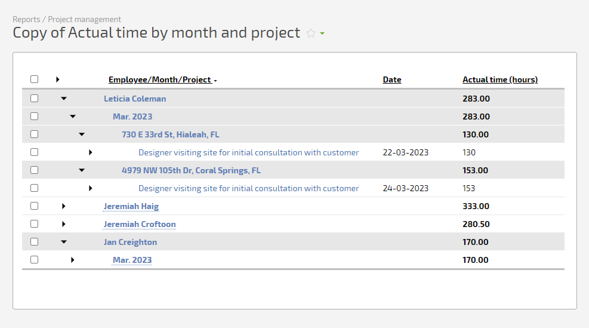The image size is (589, 328).
Task: Expand the Jeremiah Haig row
Action: point(63,206)
